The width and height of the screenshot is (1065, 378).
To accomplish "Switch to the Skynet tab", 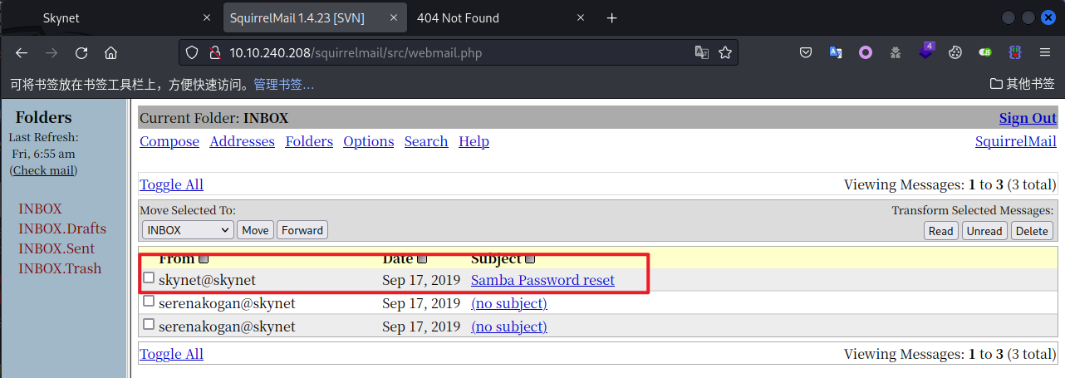I will (x=108, y=18).
